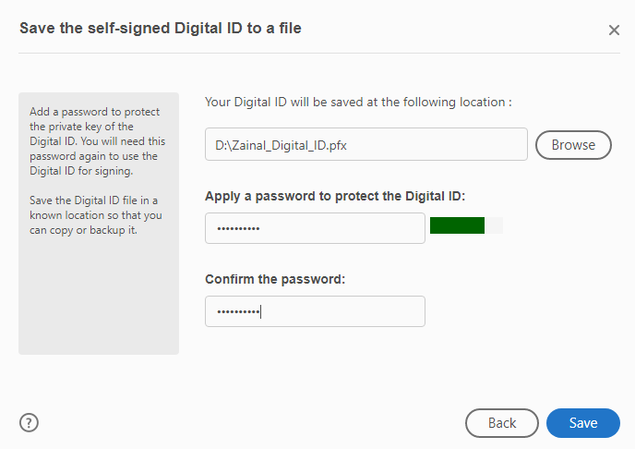Click the green password strength bar
This screenshot has width=635, height=449.
457,225
